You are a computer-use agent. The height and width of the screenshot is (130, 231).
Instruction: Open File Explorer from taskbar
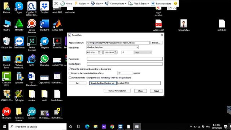[x=95, y=127]
